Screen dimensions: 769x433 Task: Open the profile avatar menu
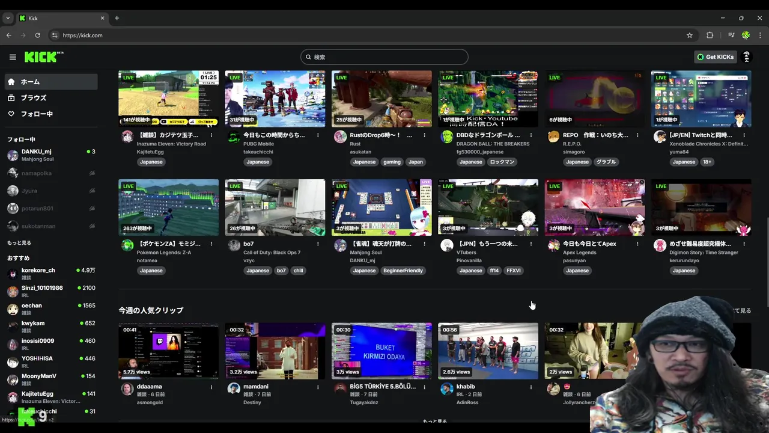[x=747, y=57]
